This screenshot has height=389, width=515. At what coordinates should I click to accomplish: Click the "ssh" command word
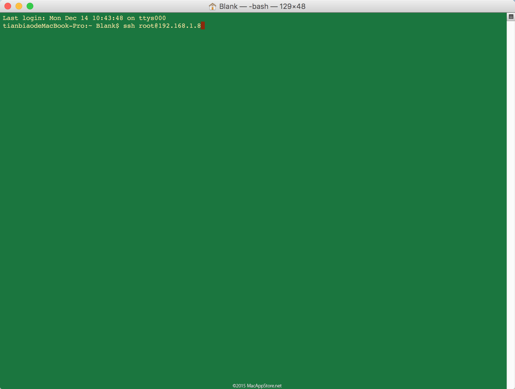(x=129, y=26)
